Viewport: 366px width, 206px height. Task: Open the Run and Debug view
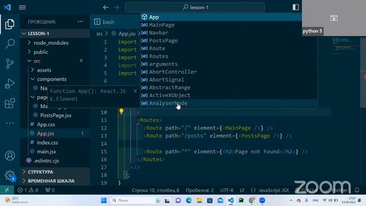[10, 84]
